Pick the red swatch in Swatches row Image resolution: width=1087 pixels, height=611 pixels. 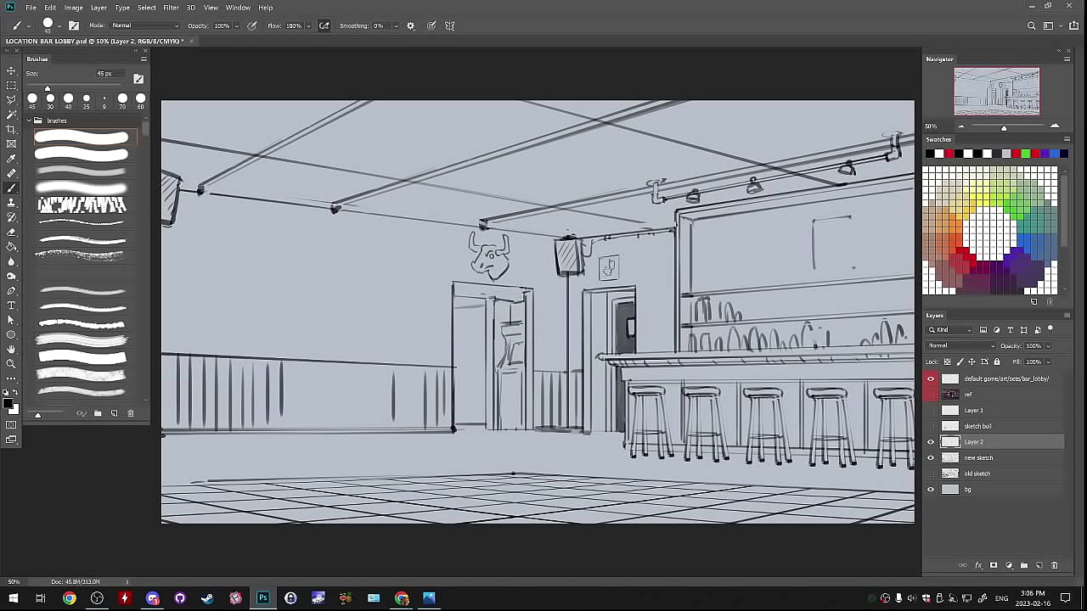pyautogui.click(x=949, y=154)
